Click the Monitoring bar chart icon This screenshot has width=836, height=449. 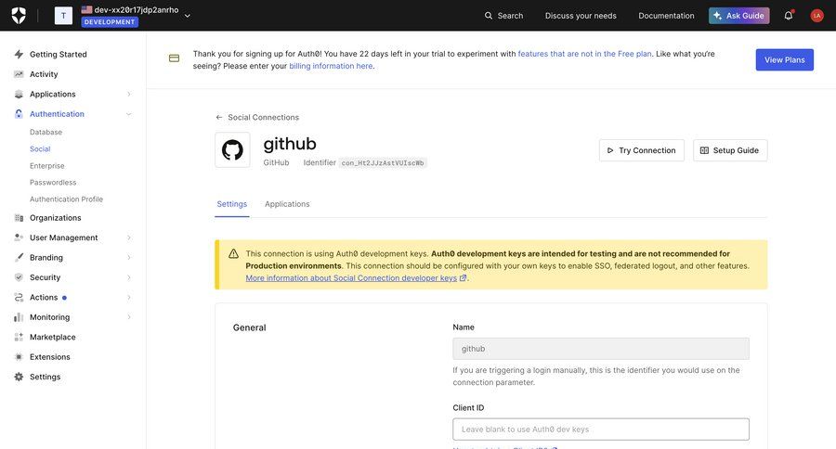19,317
